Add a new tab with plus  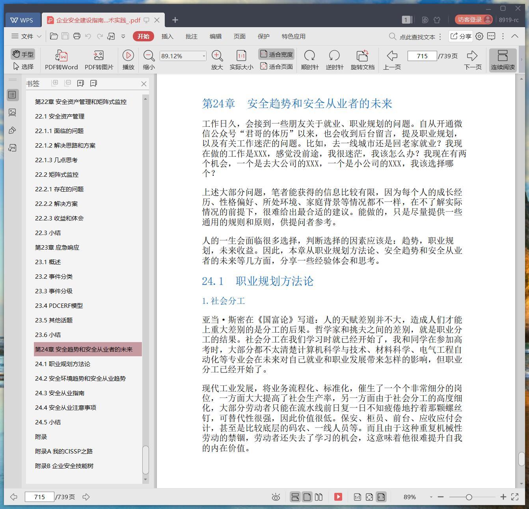[x=175, y=20]
